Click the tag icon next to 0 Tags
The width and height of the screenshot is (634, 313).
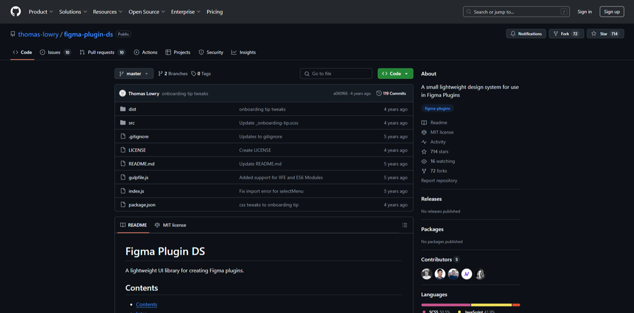click(193, 74)
